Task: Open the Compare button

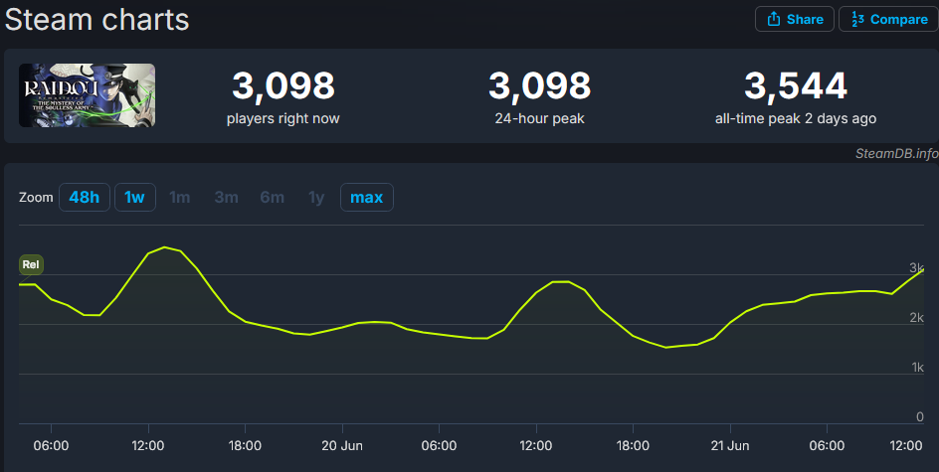Action: [x=888, y=19]
